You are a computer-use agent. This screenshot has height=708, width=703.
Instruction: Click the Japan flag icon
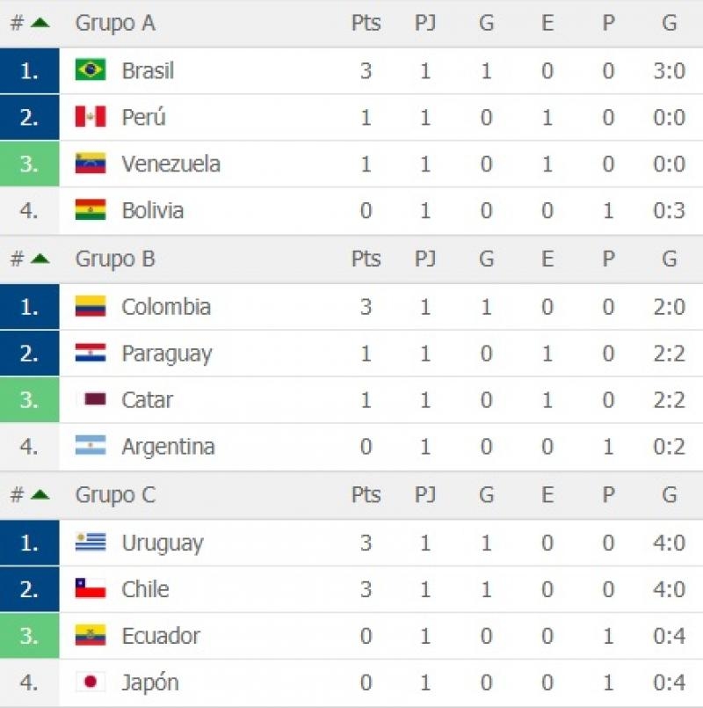point(91,682)
